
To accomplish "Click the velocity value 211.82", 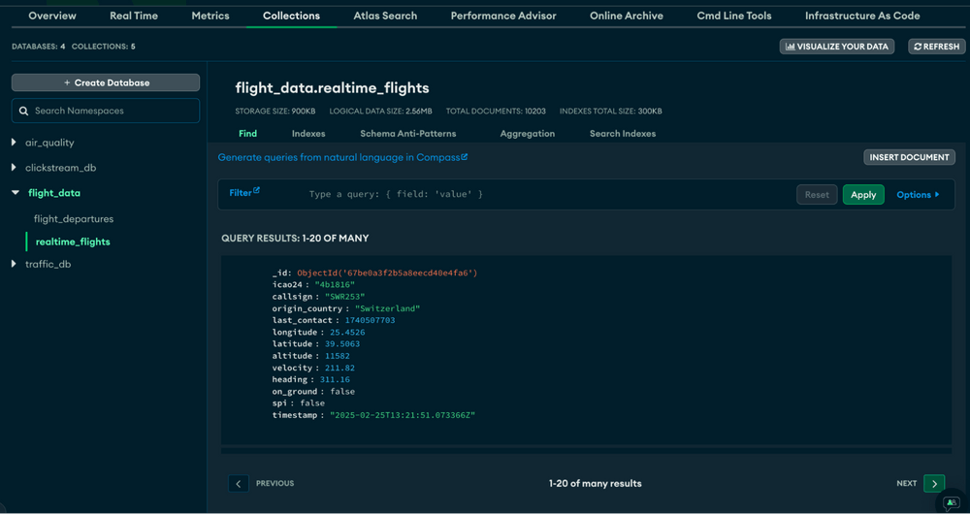I will click(x=339, y=368).
